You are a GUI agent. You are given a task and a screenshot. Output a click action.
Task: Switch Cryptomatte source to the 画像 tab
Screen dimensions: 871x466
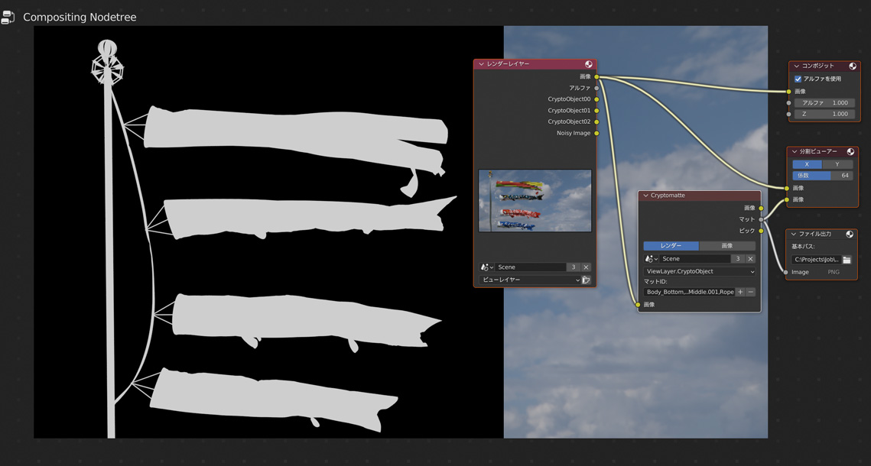pos(727,245)
